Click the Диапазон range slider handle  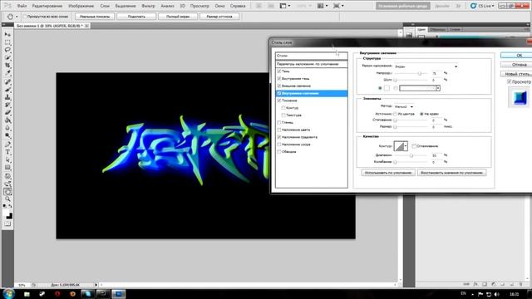pos(411,155)
